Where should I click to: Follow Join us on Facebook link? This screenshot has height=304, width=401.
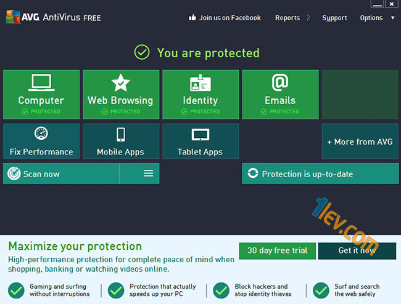(229, 18)
